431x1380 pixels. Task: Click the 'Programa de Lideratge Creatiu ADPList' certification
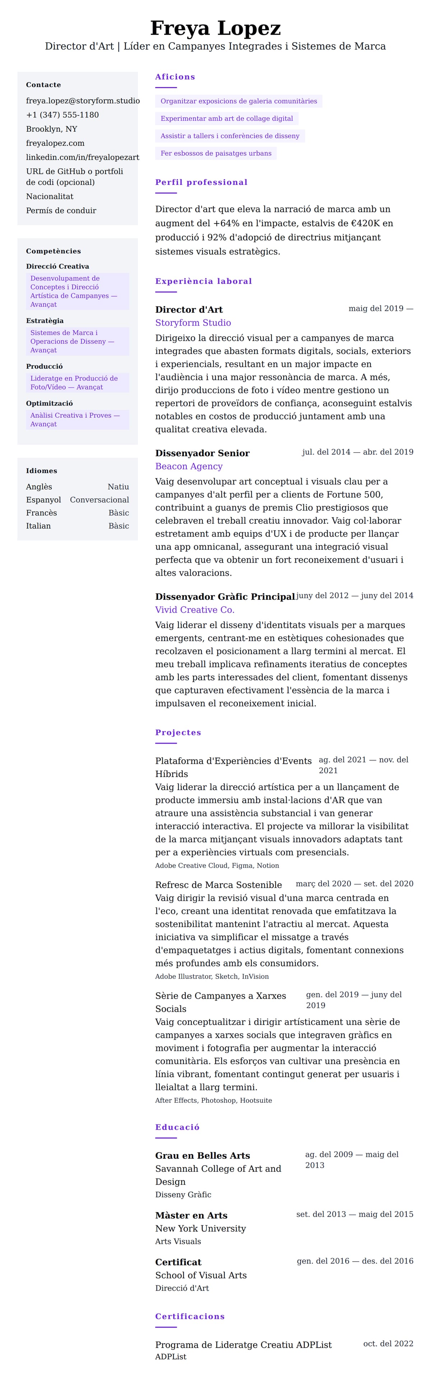pyautogui.click(x=243, y=1345)
